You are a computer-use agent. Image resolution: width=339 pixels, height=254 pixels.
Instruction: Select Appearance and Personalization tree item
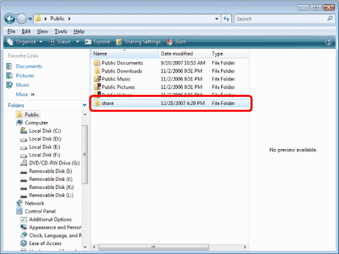tap(55, 228)
